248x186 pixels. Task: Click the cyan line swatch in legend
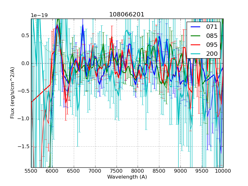point(196,54)
